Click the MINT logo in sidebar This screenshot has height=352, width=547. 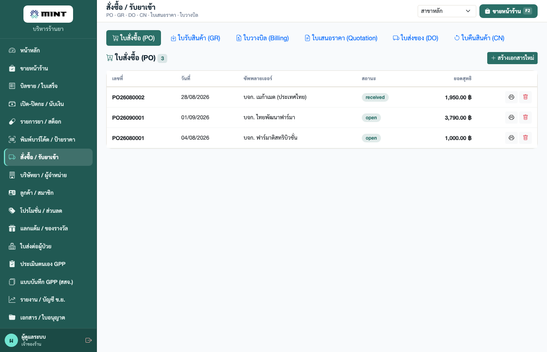point(48,14)
